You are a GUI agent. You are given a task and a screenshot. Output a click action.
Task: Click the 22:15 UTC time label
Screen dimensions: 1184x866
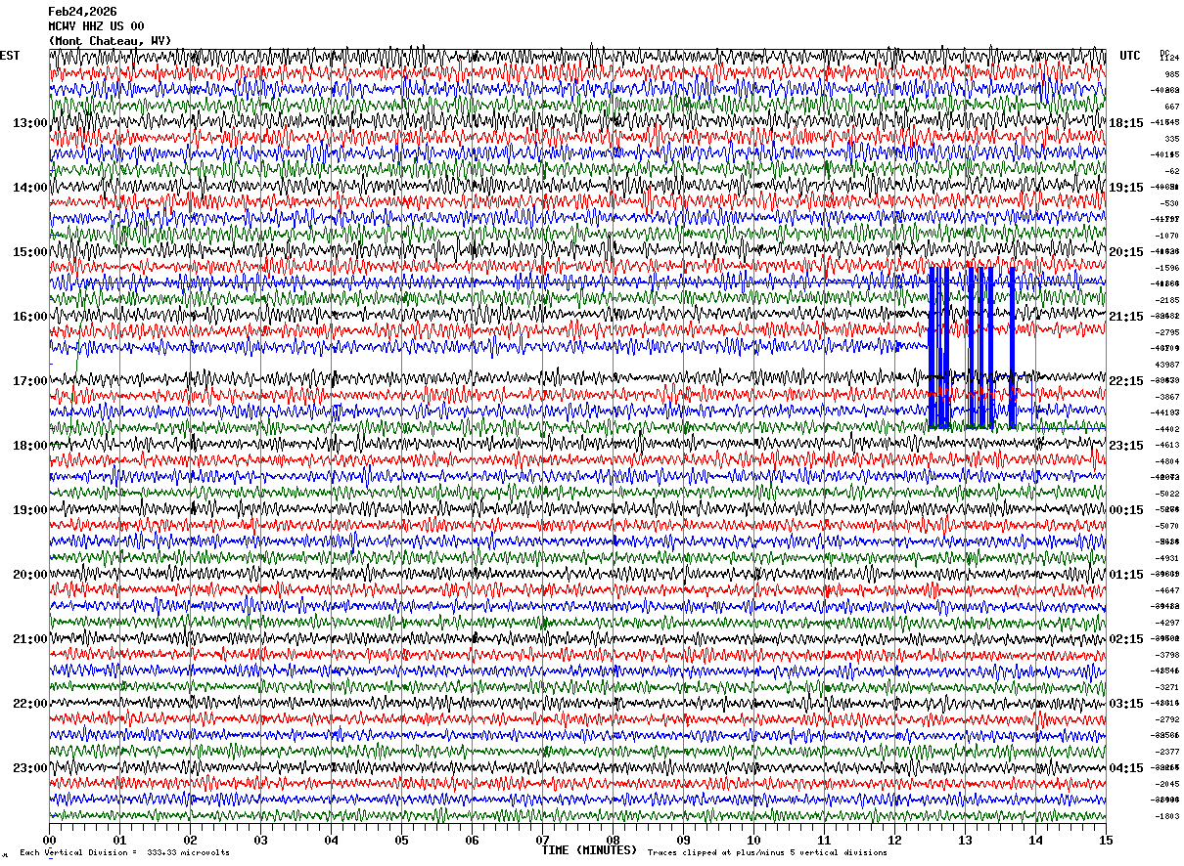pos(1126,381)
